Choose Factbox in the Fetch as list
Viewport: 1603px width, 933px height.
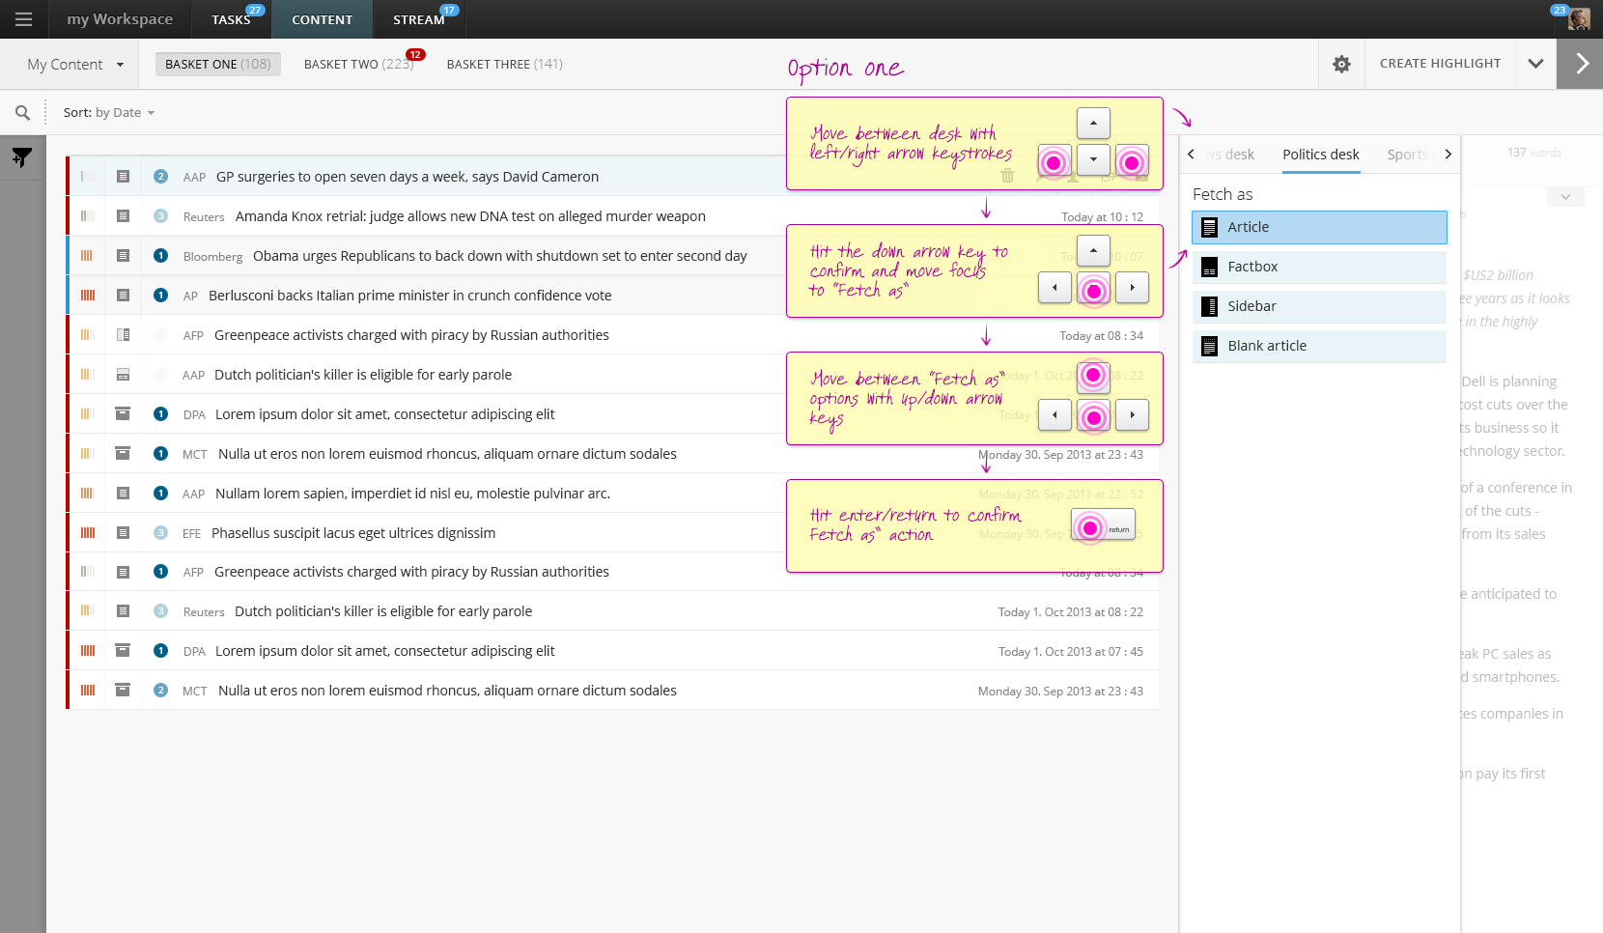(x=1319, y=268)
